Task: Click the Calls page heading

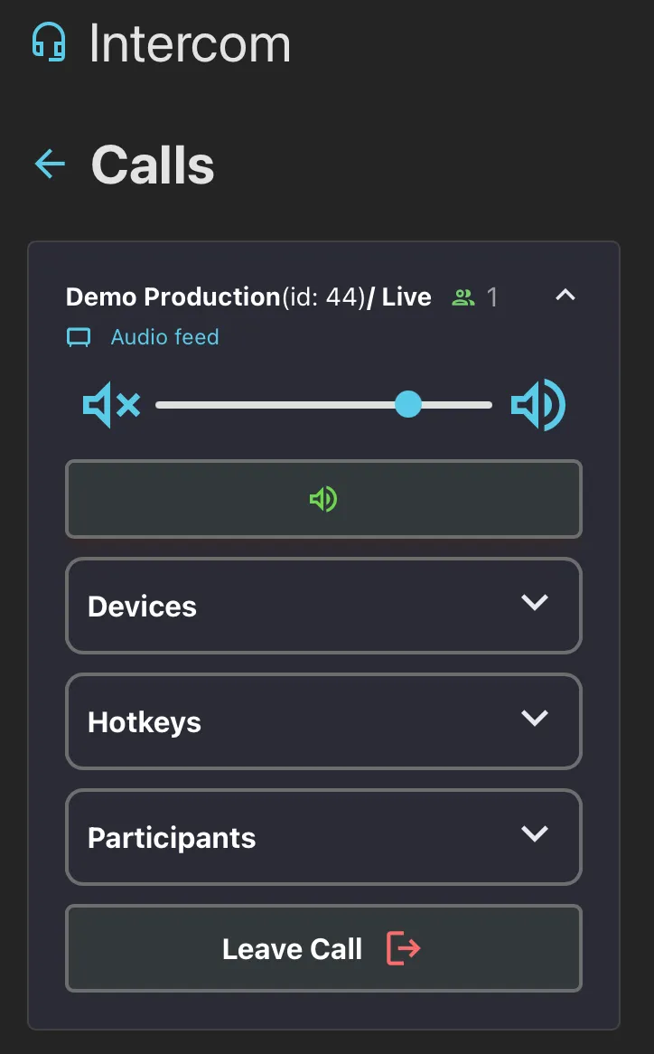Action: (x=153, y=165)
